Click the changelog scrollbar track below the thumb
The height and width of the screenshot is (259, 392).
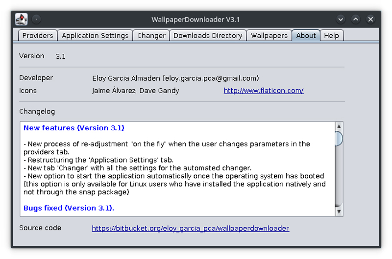coord(339,176)
